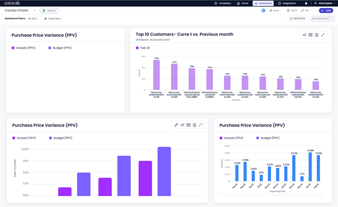Click the 06/11/2022 date field

298,19
